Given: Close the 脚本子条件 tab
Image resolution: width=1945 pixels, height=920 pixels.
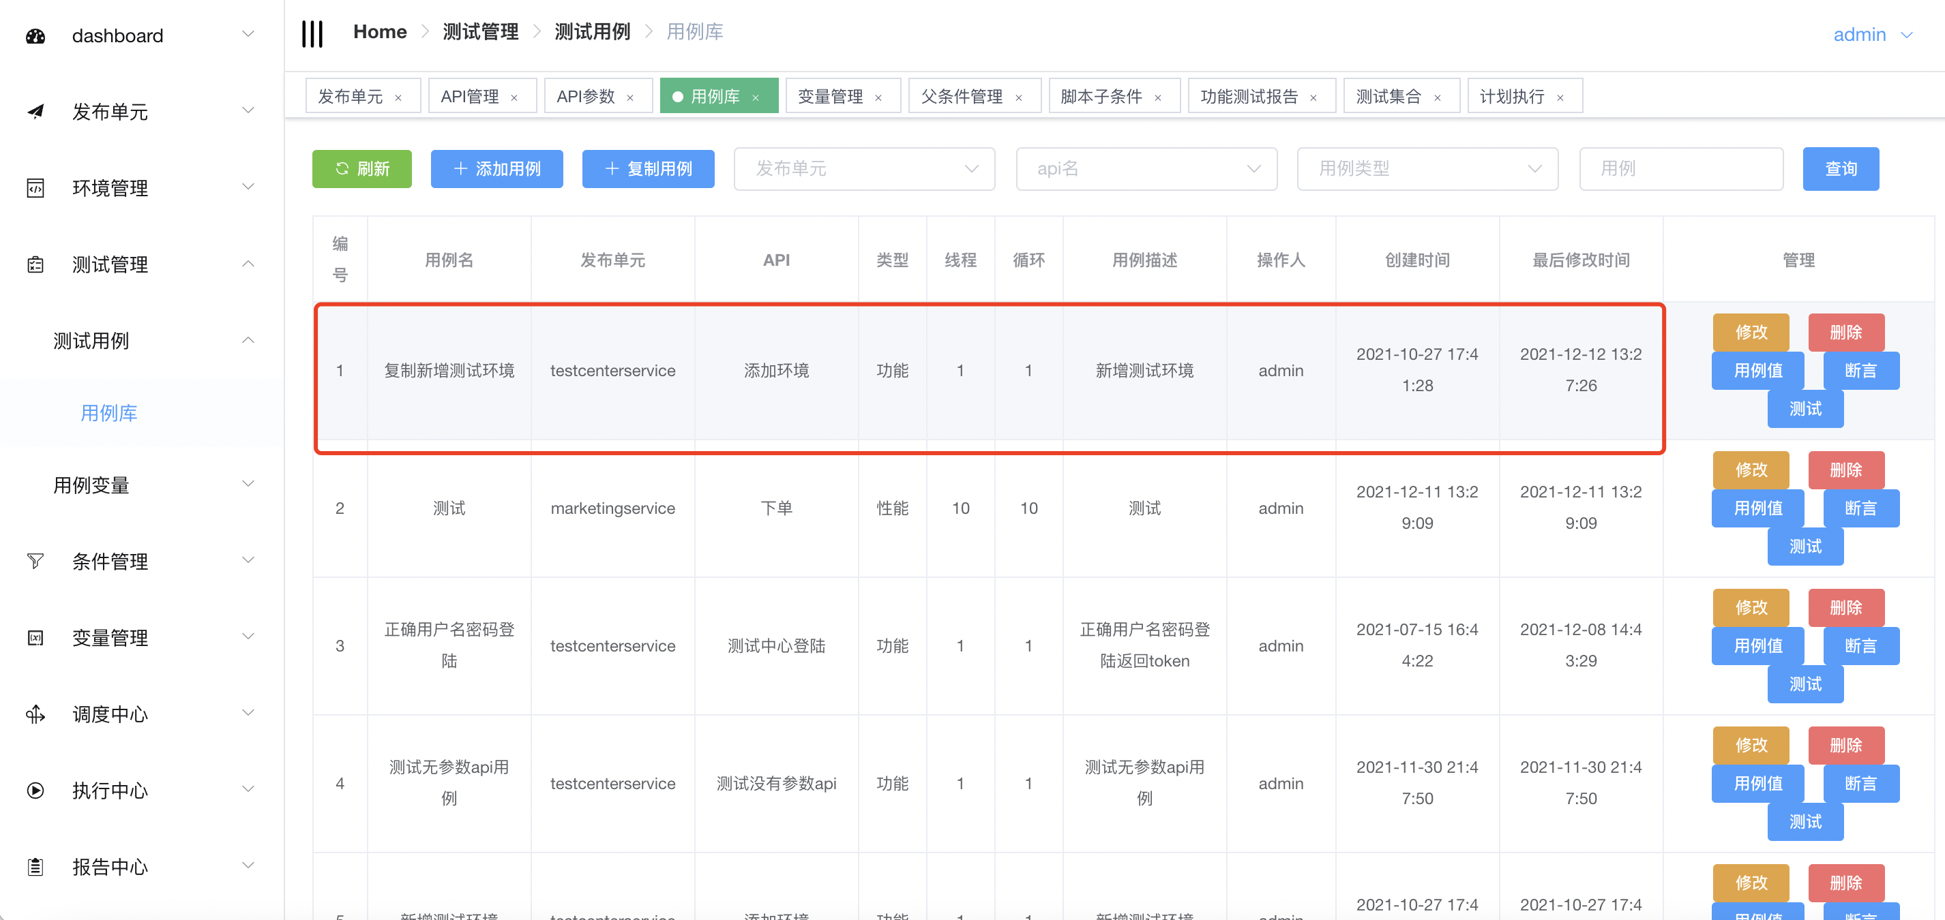Looking at the screenshot, I should [1157, 97].
